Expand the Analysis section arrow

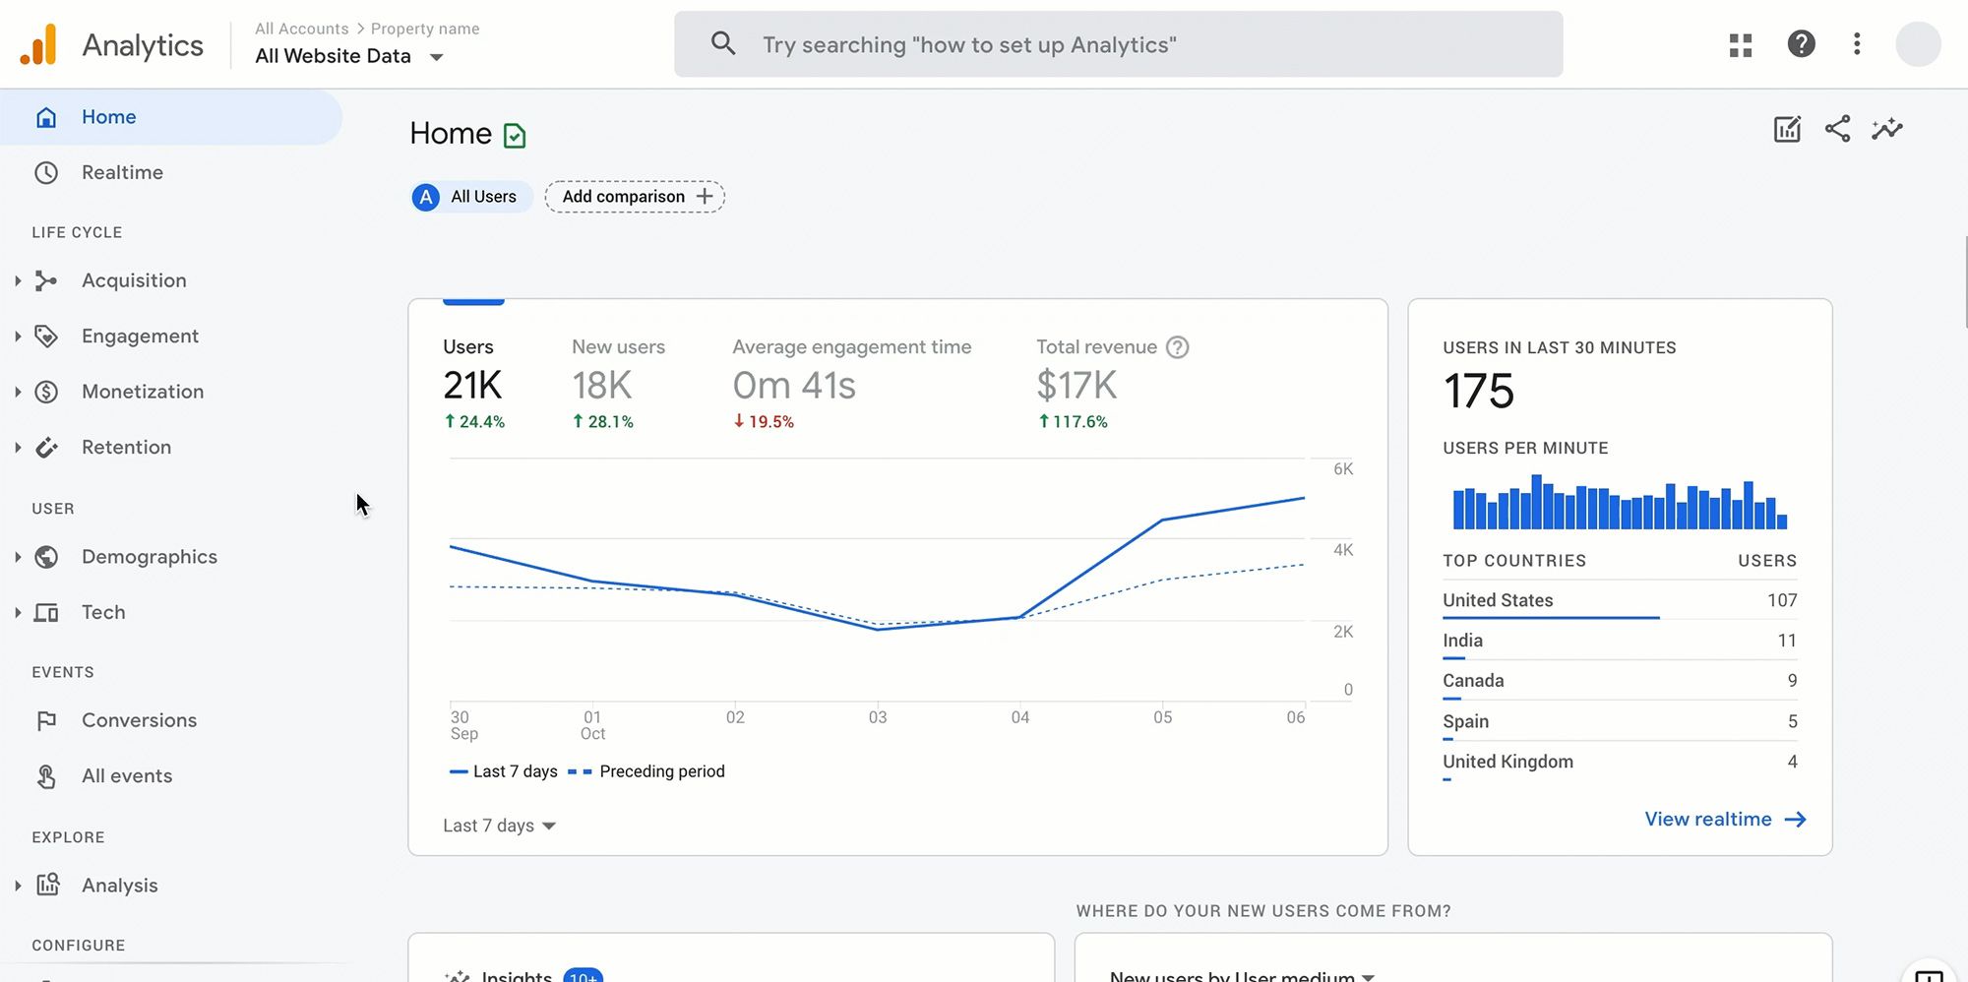18,886
